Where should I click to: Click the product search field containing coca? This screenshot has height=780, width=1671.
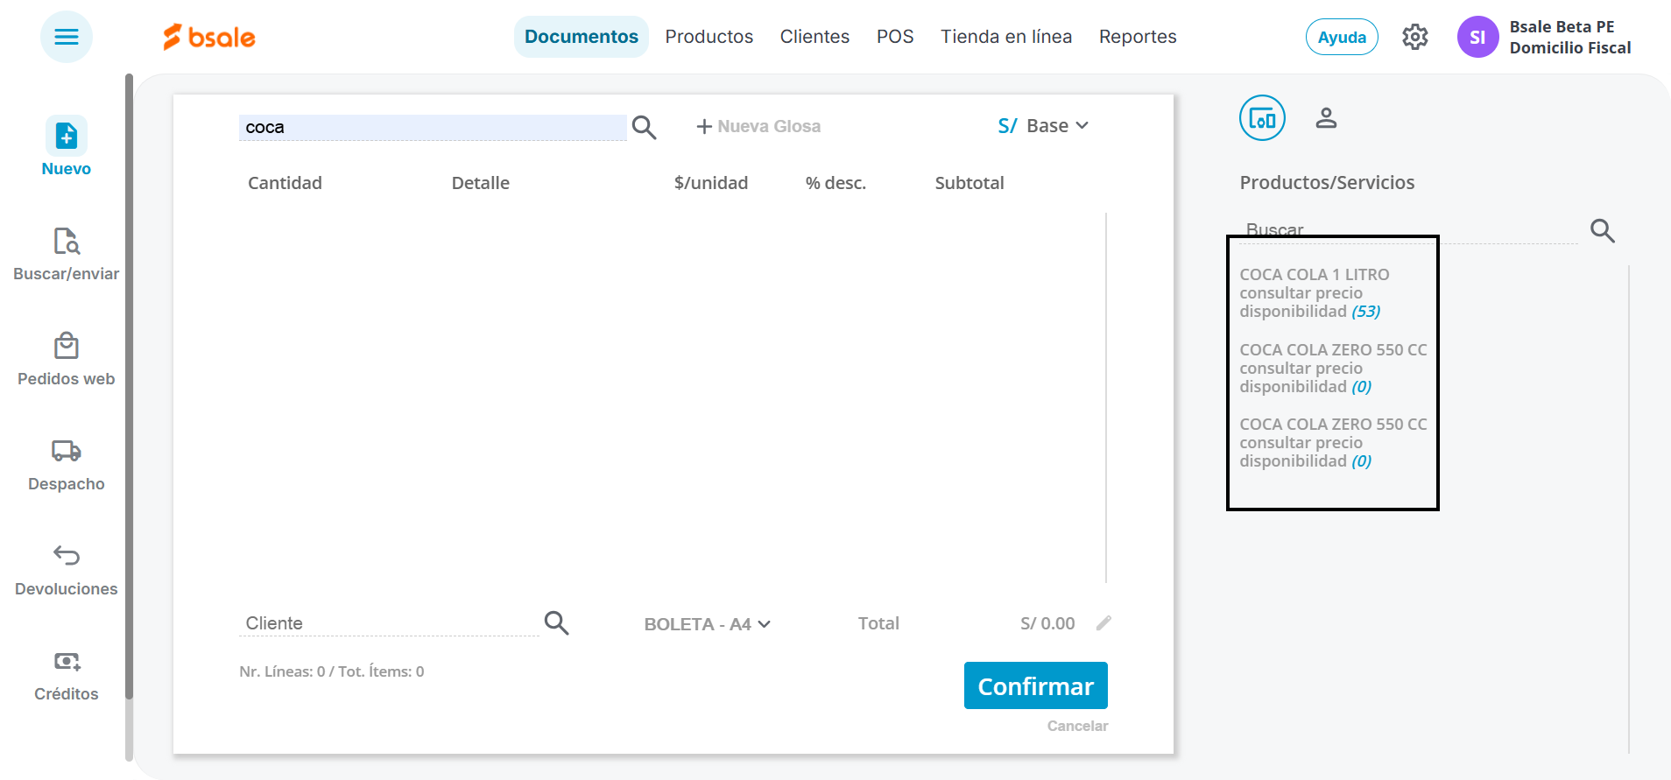pyautogui.click(x=433, y=127)
